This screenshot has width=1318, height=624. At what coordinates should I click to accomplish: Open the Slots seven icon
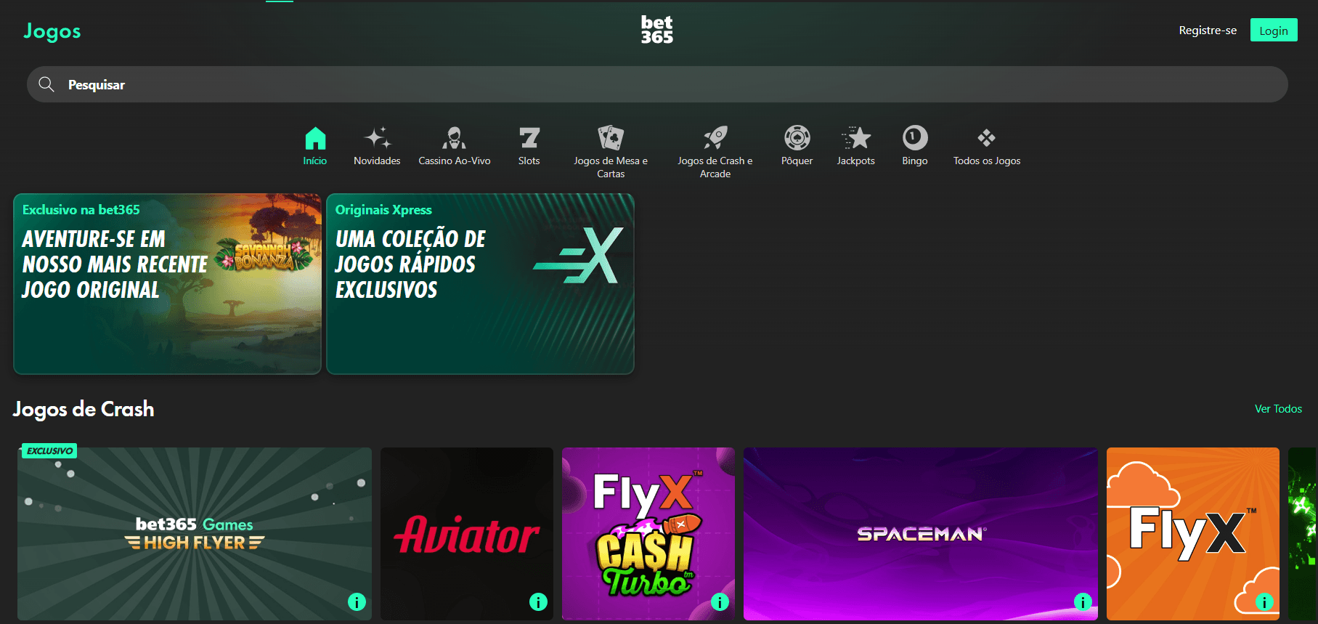pyautogui.click(x=529, y=137)
